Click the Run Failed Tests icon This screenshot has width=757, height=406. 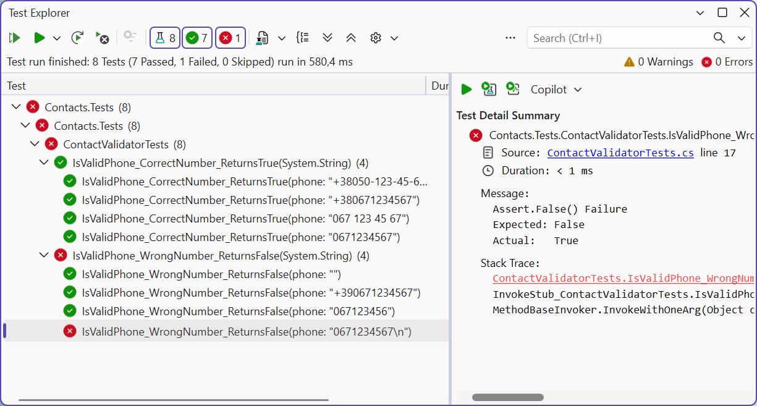click(x=102, y=38)
